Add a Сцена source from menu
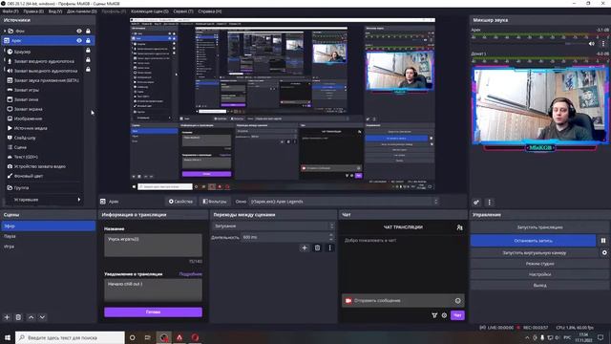 [20, 147]
